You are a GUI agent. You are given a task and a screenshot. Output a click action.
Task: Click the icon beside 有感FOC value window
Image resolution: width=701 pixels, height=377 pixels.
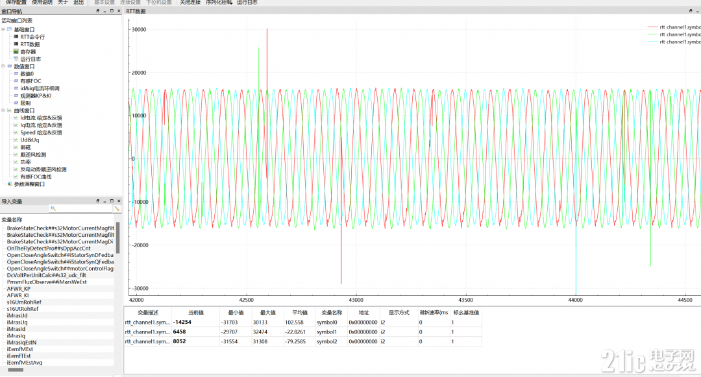point(16,81)
